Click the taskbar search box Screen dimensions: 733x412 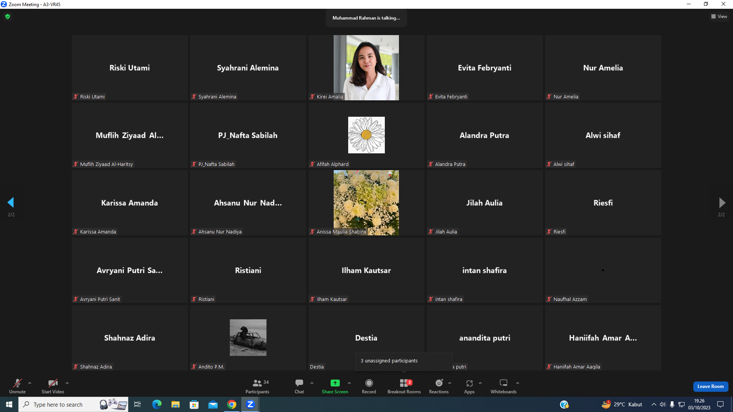[73, 404]
